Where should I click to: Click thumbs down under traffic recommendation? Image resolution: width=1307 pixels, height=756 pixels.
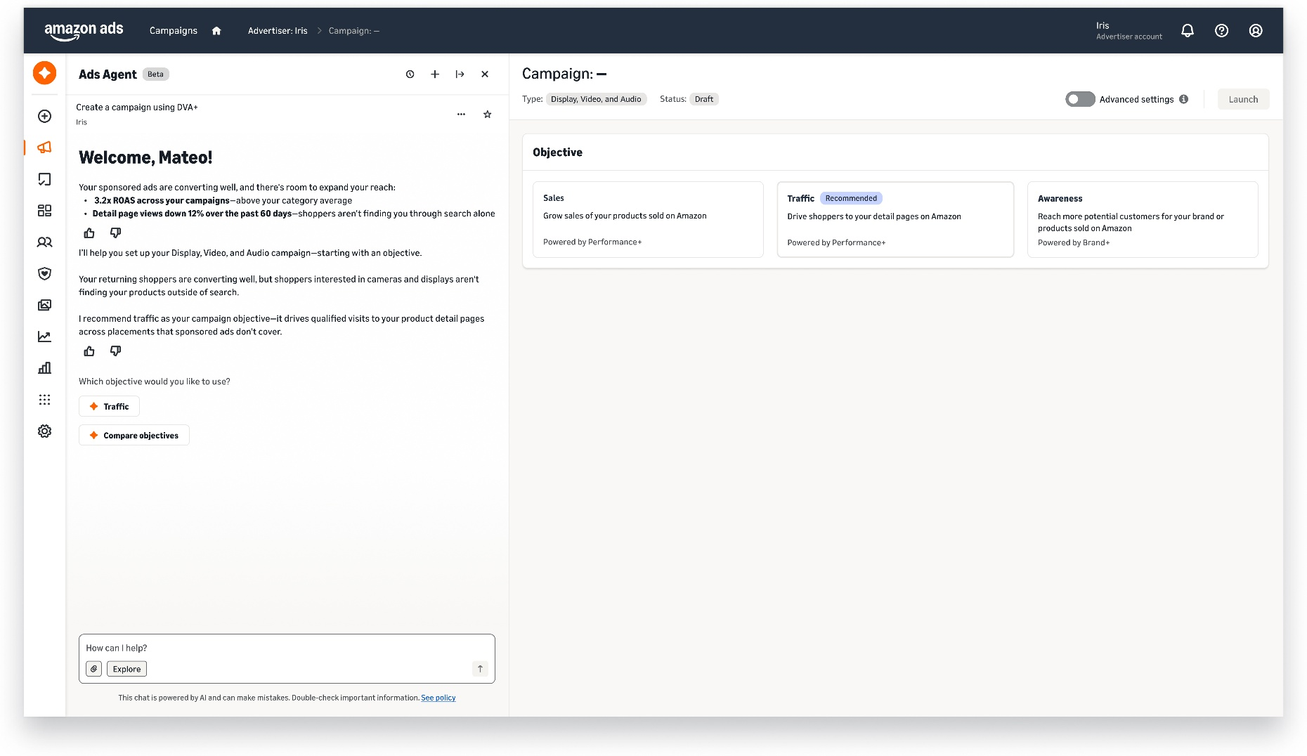click(115, 351)
